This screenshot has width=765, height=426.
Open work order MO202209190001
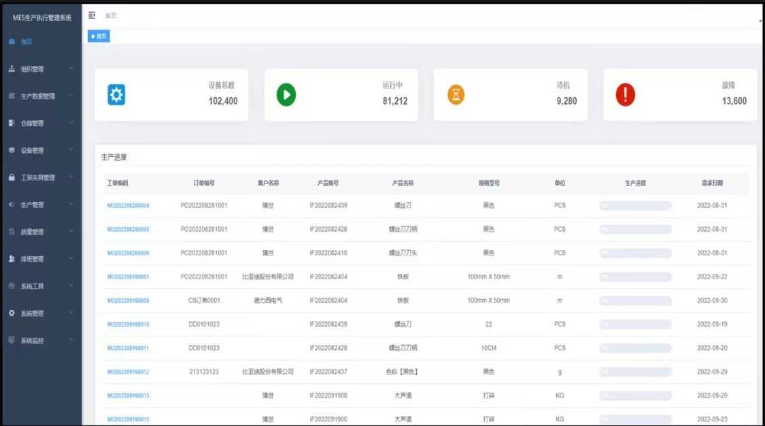click(129, 277)
